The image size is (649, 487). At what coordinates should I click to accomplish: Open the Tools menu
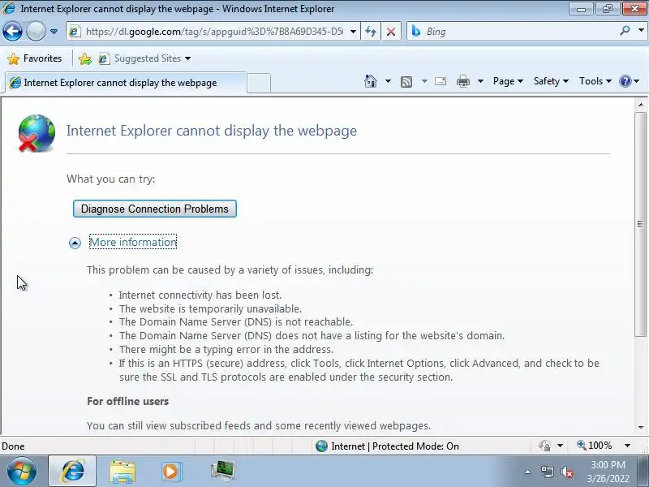[595, 81]
